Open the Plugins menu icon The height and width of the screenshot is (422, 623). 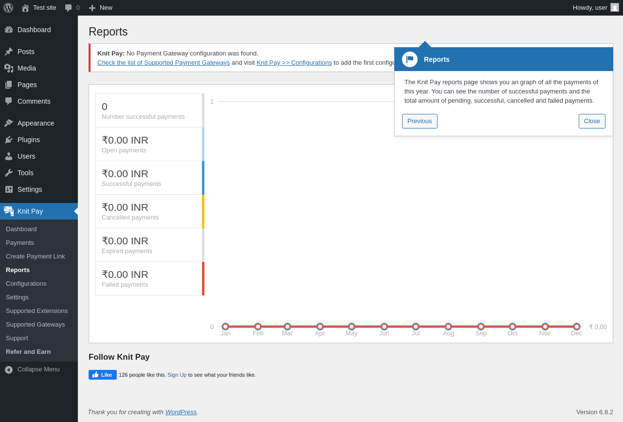click(9, 140)
